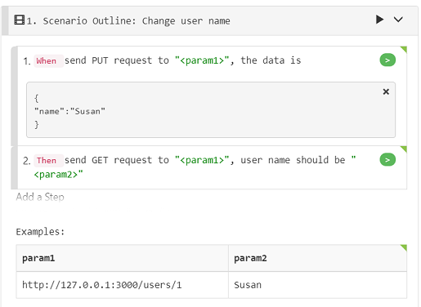The width and height of the screenshot is (421, 307).
Task: Select the param1 column header
Action: coord(122,258)
